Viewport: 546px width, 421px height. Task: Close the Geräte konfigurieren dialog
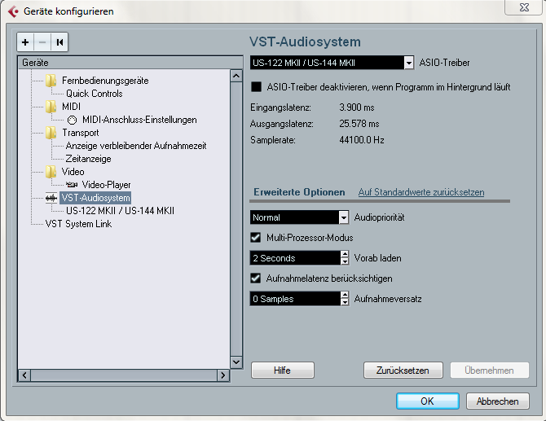click(x=524, y=7)
